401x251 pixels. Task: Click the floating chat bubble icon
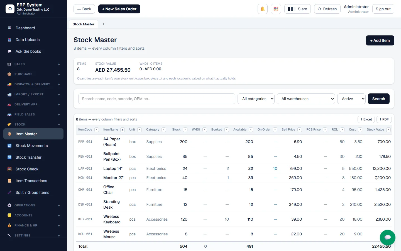point(387,238)
